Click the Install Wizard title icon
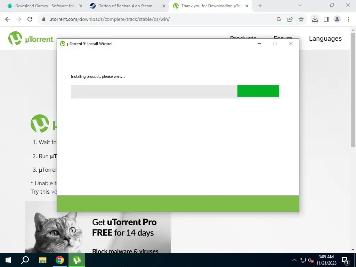The width and height of the screenshot is (356, 267). point(63,43)
